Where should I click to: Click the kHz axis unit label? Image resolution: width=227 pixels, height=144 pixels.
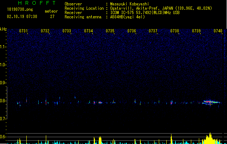coord(3,29)
